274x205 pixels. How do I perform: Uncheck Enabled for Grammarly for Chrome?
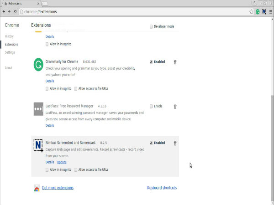pos(151,62)
